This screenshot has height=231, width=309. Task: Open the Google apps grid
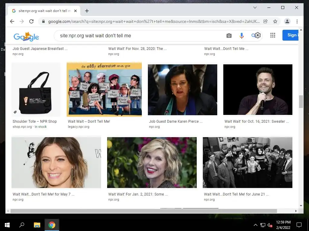tap(273, 35)
